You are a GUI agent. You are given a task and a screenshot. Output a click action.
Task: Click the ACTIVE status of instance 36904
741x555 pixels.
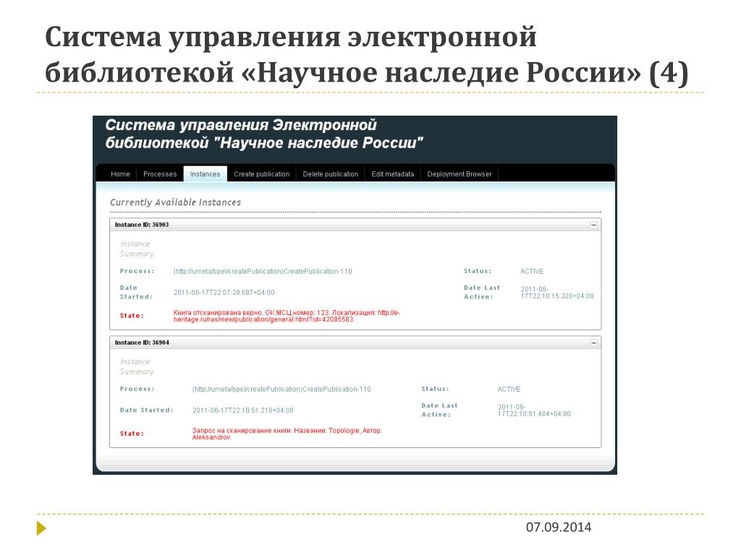[x=509, y=390]
